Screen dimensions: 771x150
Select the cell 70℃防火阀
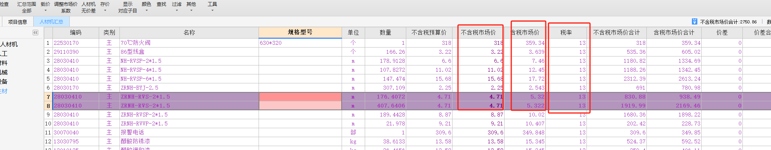tap(189, 43)
